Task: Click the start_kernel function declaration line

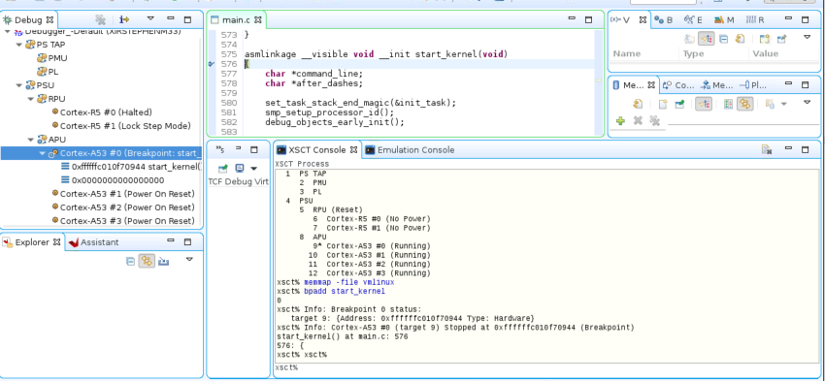Action: pyautogui.click(x=376, y=54)
